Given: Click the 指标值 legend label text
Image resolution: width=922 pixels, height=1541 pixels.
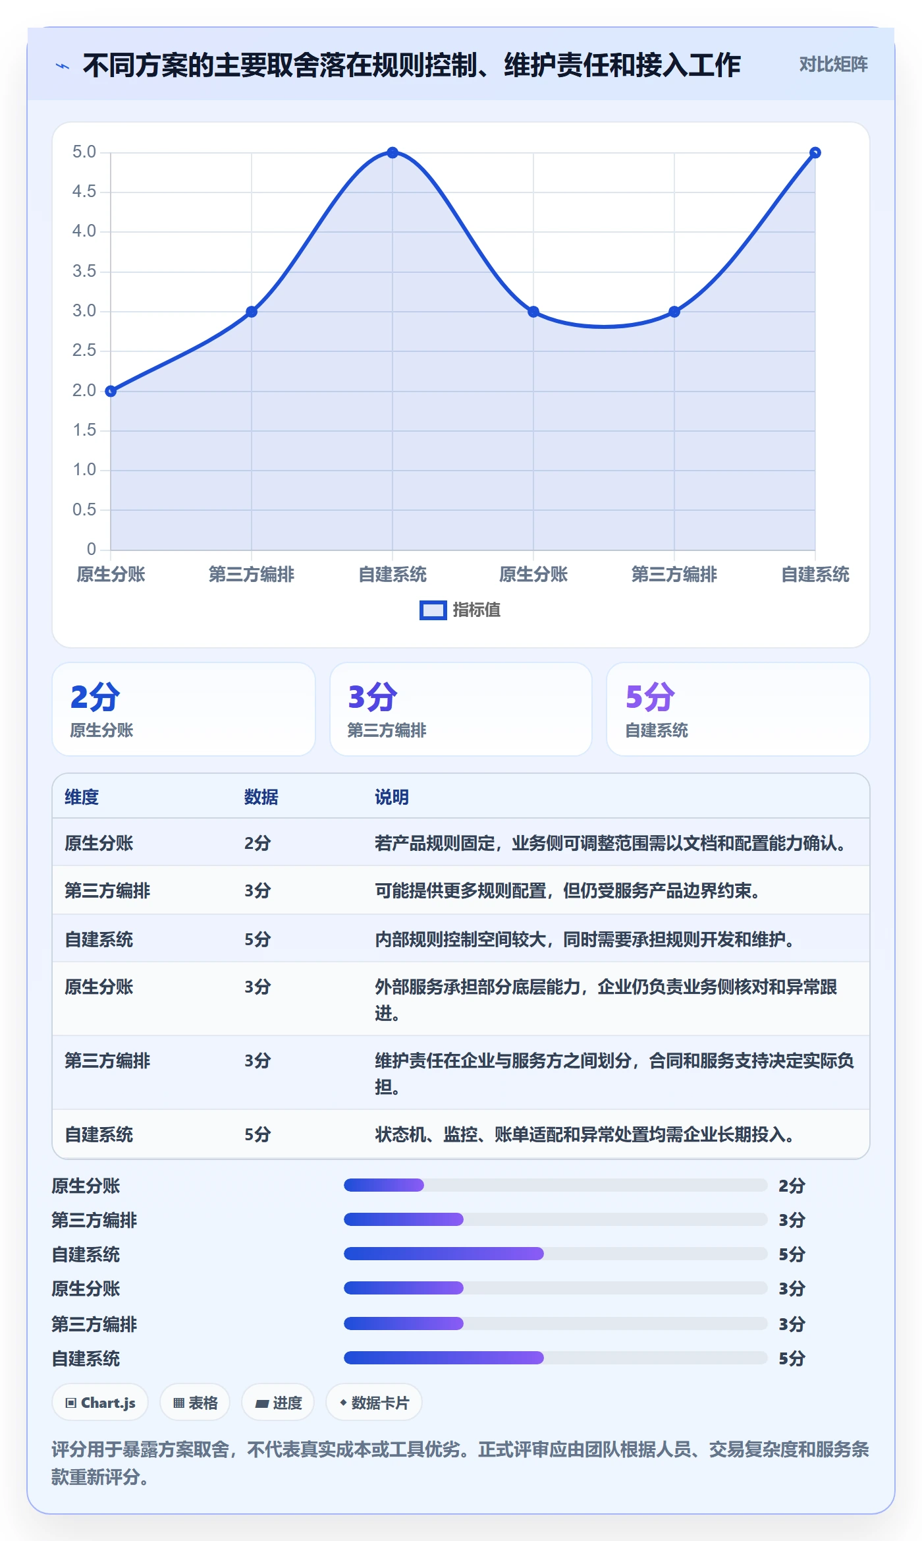Looking at the screenshot, I should 476,610.
